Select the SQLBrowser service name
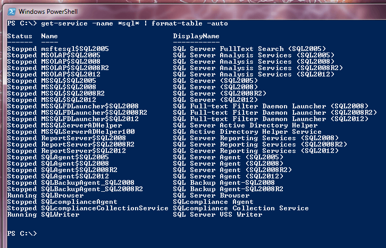 click(x=62, y=196)
